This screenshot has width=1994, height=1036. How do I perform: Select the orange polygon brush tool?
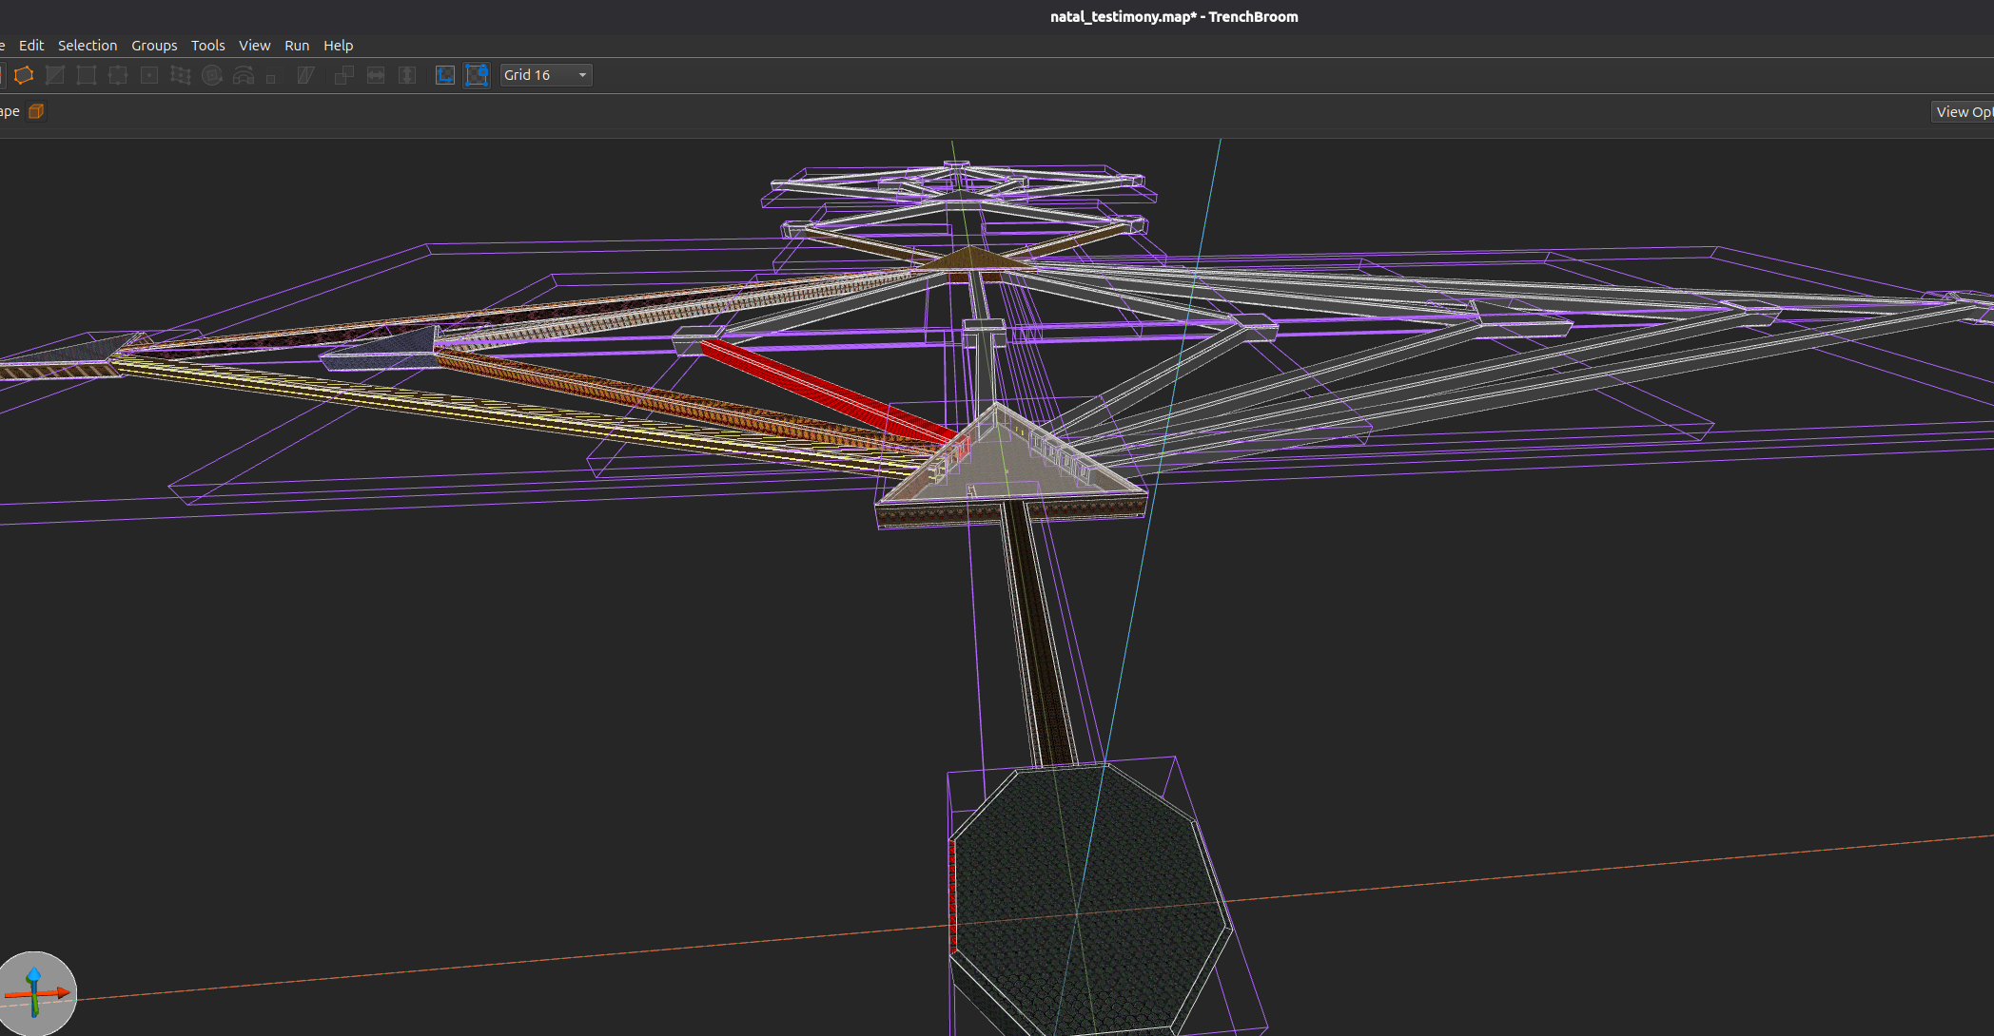point(24,75)
